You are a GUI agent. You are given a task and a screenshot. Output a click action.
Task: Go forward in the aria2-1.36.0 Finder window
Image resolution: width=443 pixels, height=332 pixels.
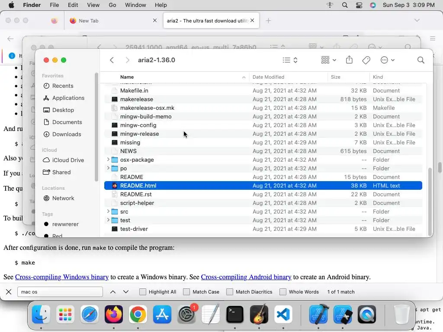128,60
